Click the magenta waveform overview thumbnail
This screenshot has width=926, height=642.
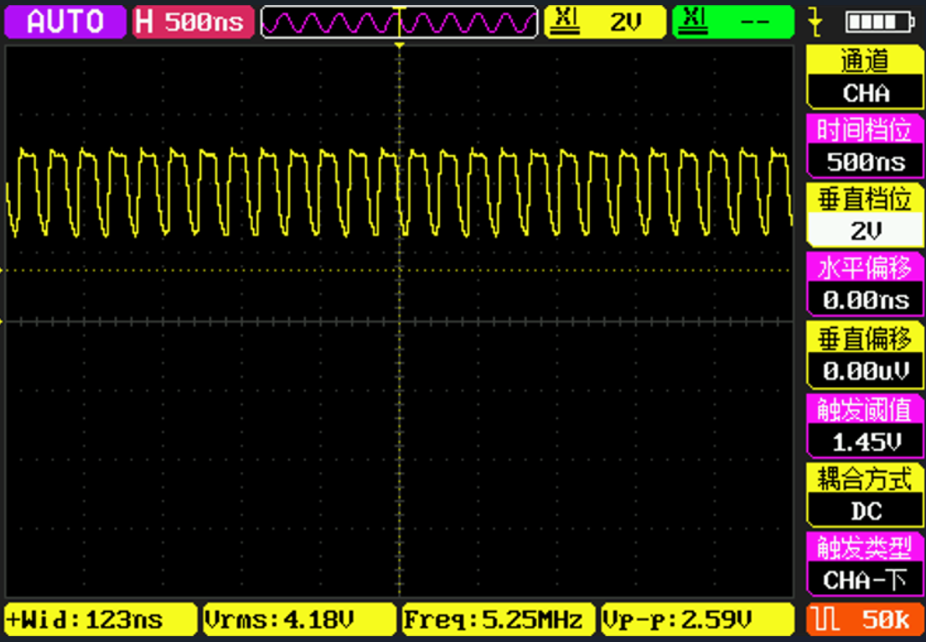(399, 22)
